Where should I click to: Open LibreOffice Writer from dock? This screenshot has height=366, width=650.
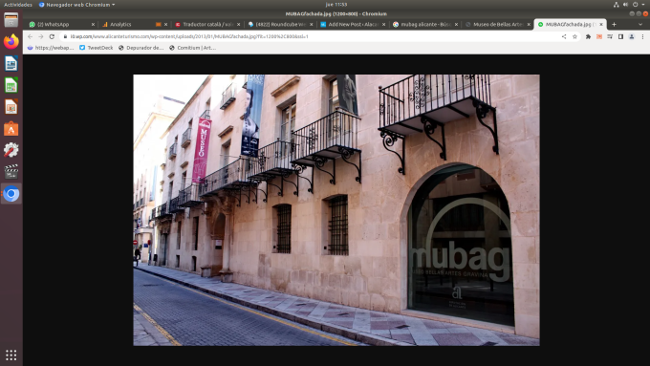(x=11, y=63)
